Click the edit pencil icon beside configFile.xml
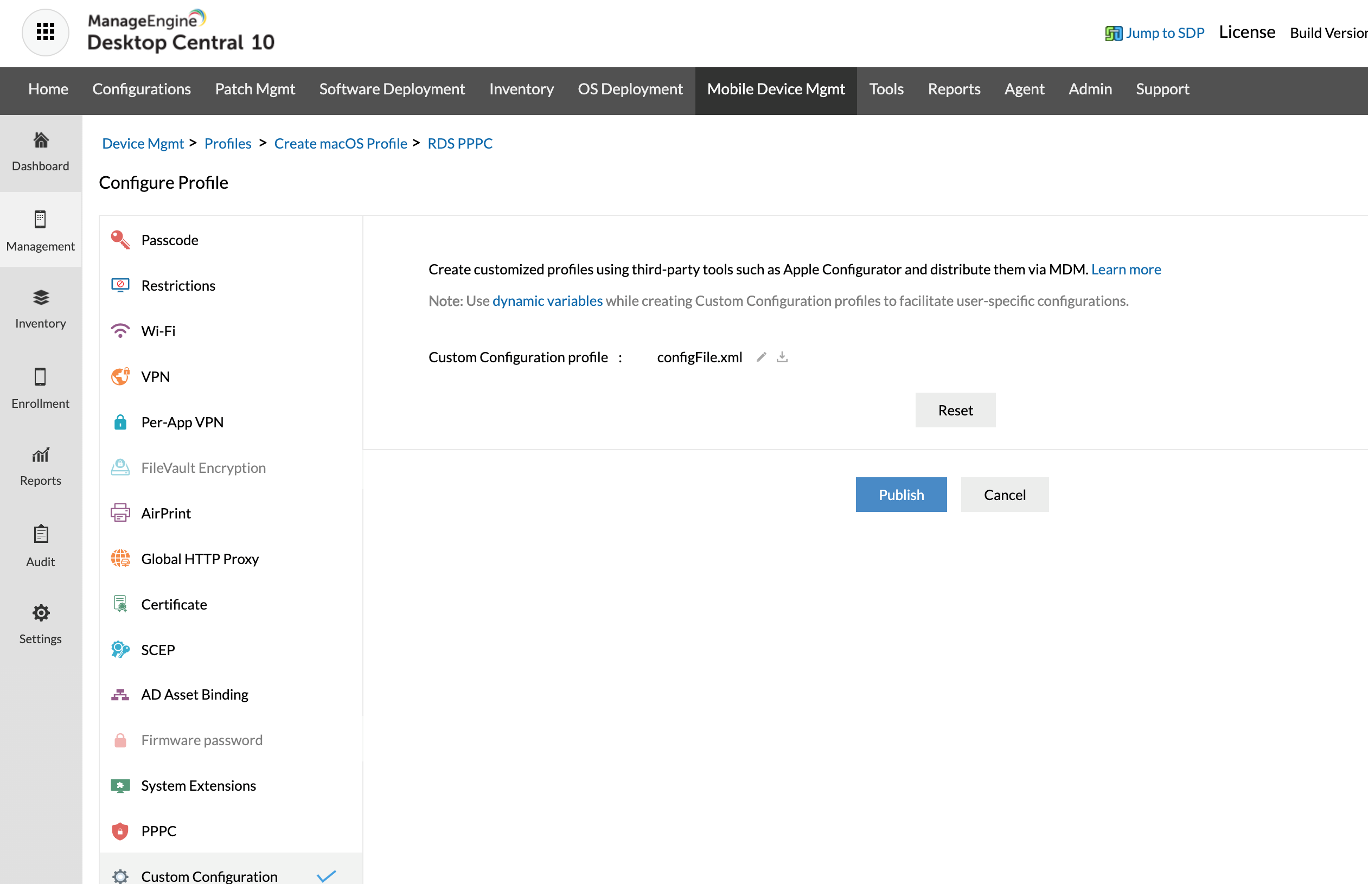This screenshot has width=1368, height=884. pos(761,357)
